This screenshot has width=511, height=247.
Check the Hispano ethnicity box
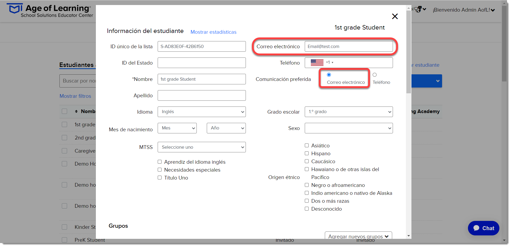[307, 153]
